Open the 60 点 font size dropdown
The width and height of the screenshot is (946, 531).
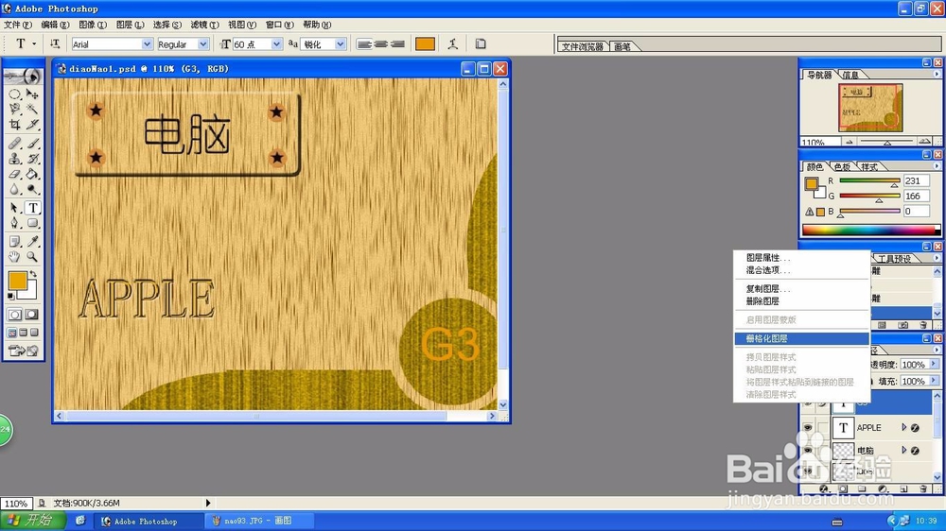276,44
